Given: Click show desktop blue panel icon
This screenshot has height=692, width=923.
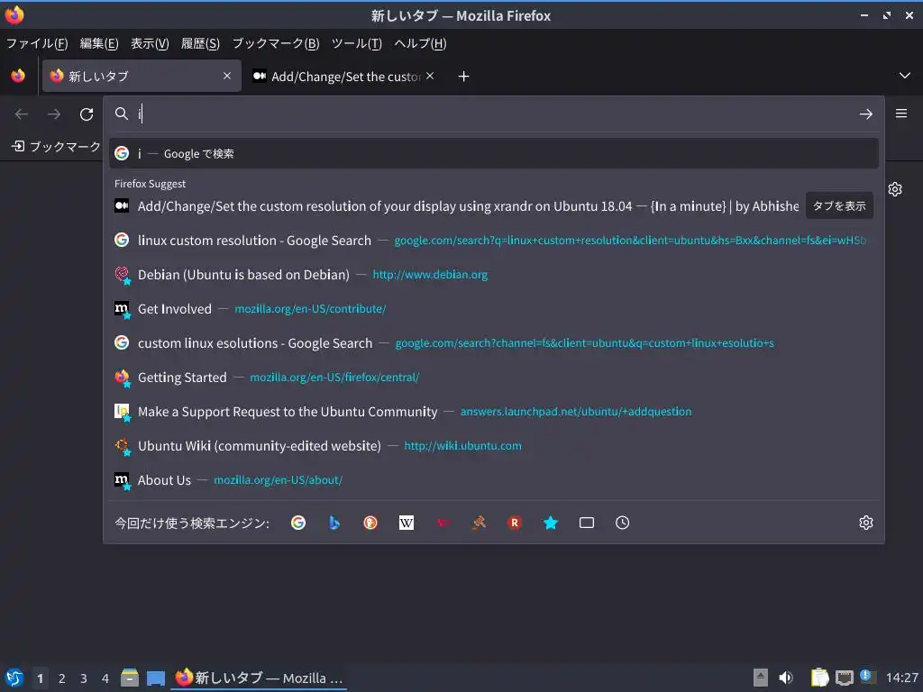Looking at the screenshot, I should 156,678.
